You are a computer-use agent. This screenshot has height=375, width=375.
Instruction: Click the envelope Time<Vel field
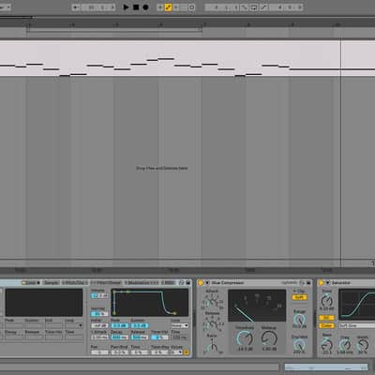click(x=159, y=337)
